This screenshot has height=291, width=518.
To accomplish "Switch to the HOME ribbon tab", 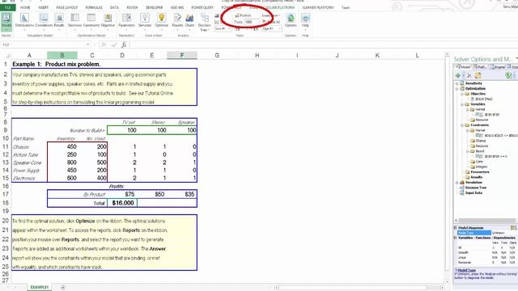I will 25,7.
